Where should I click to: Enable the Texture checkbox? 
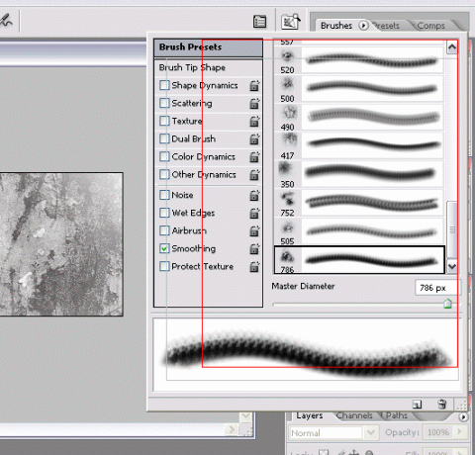click(164, 121)
